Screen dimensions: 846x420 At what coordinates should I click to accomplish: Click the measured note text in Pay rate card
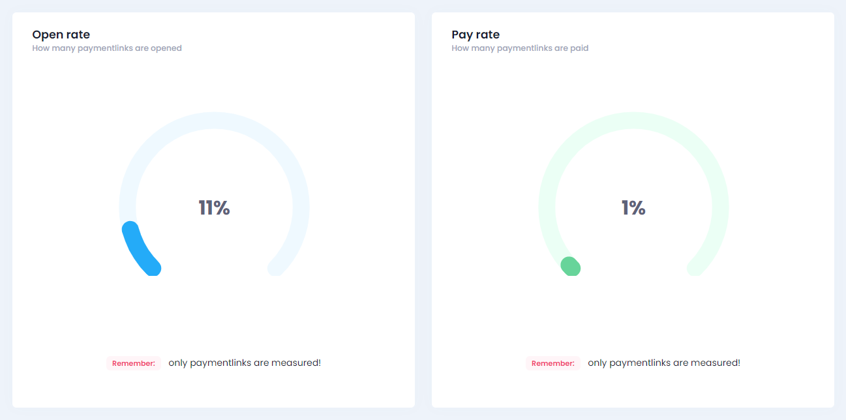point(664,363)
